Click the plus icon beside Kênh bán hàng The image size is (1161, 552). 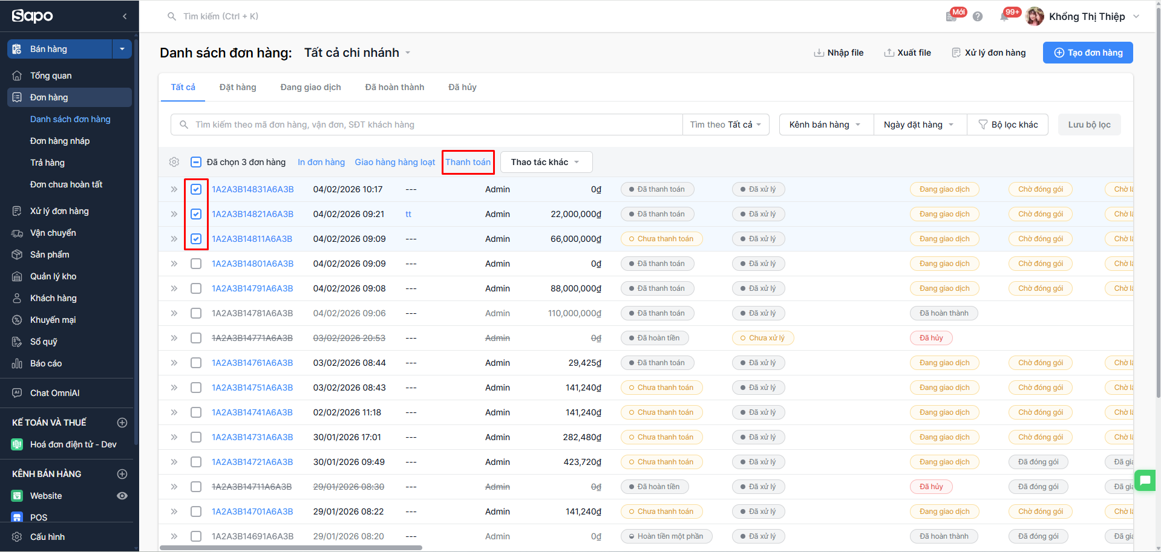coord(122,474)
